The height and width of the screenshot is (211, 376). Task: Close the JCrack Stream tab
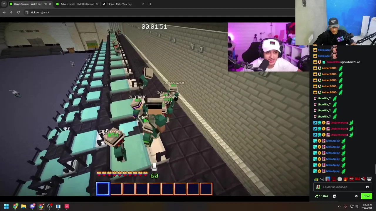(x=50, y=4)
